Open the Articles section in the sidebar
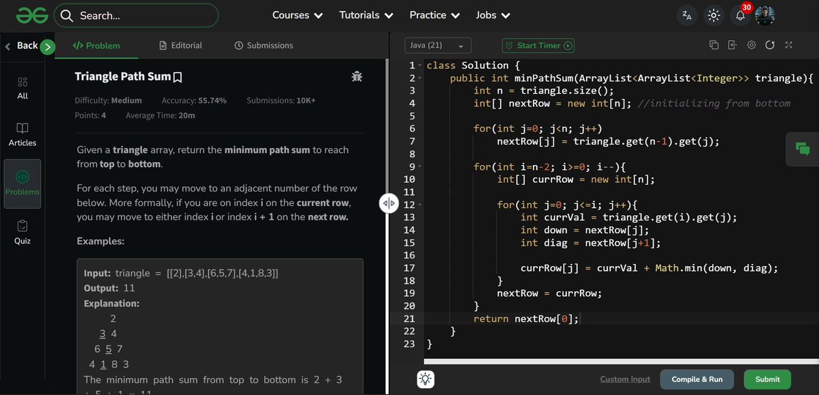Image resolution: width=819 pixels, height=395 pixels. click(x=23, y=133)
